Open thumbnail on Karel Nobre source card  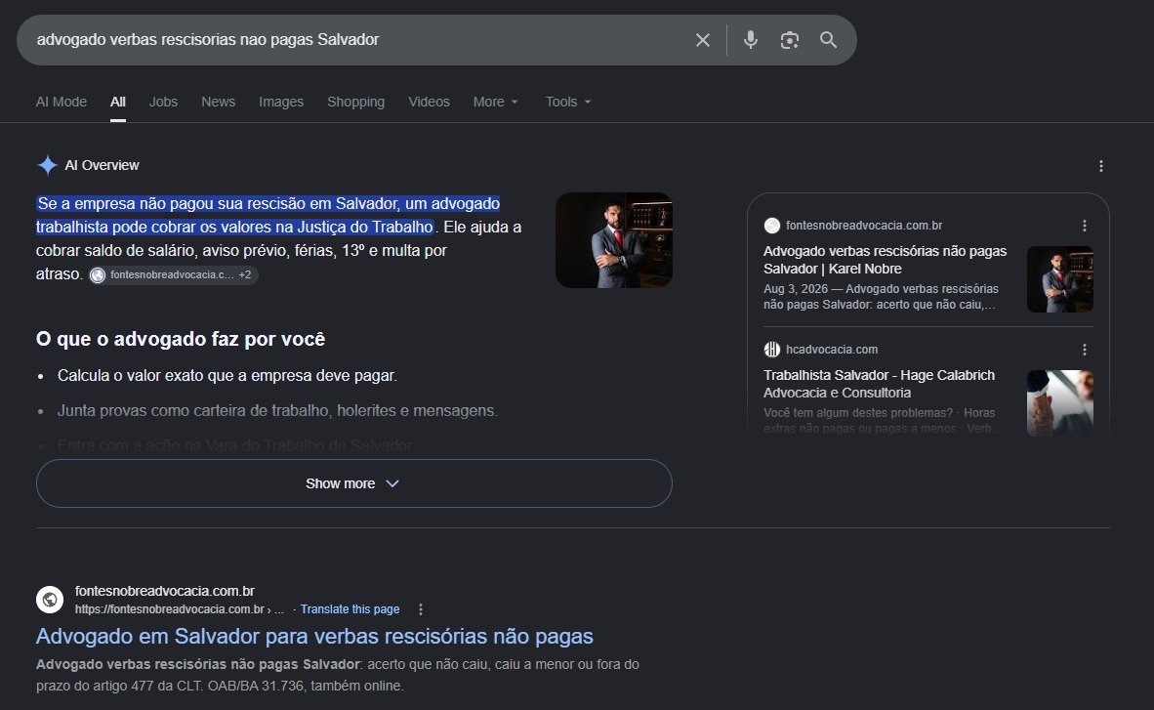[1060, 279]
